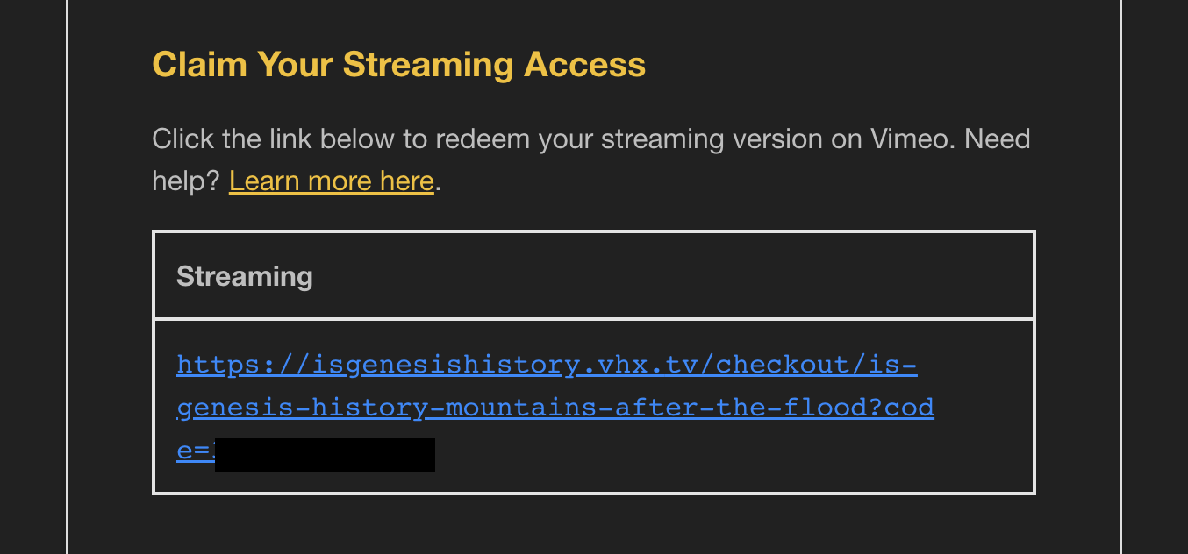Click the blacked-out redemption code block
This screenshot has height=554, width=1188.
point(325,455)
